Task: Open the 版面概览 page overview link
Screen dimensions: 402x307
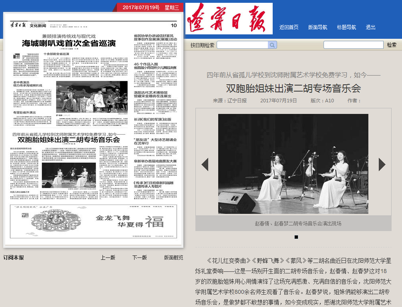Action: [173, 257]
